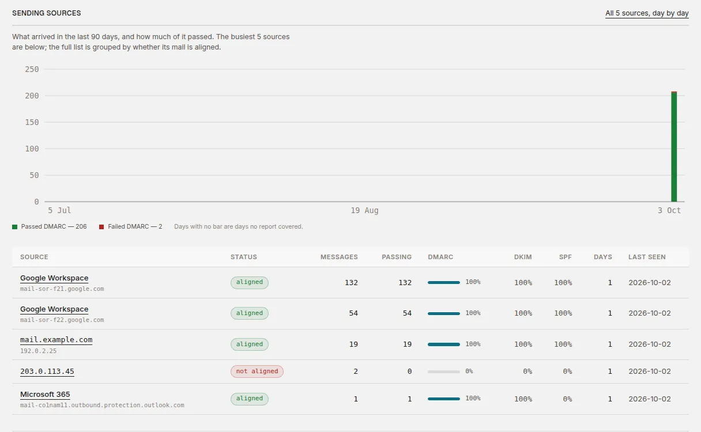Click the green bar on 3 Oct

(674, 147)
